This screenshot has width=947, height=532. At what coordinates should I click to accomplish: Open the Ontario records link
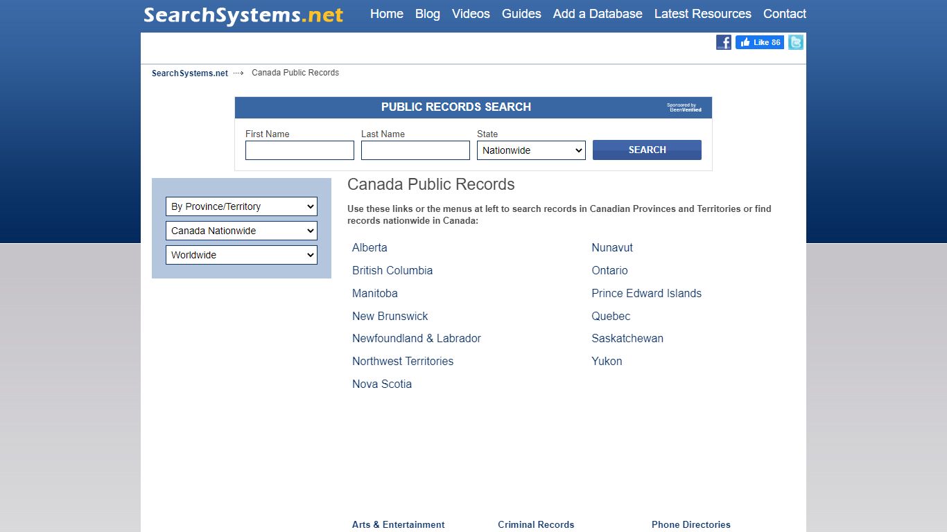[x=609, y=270]
